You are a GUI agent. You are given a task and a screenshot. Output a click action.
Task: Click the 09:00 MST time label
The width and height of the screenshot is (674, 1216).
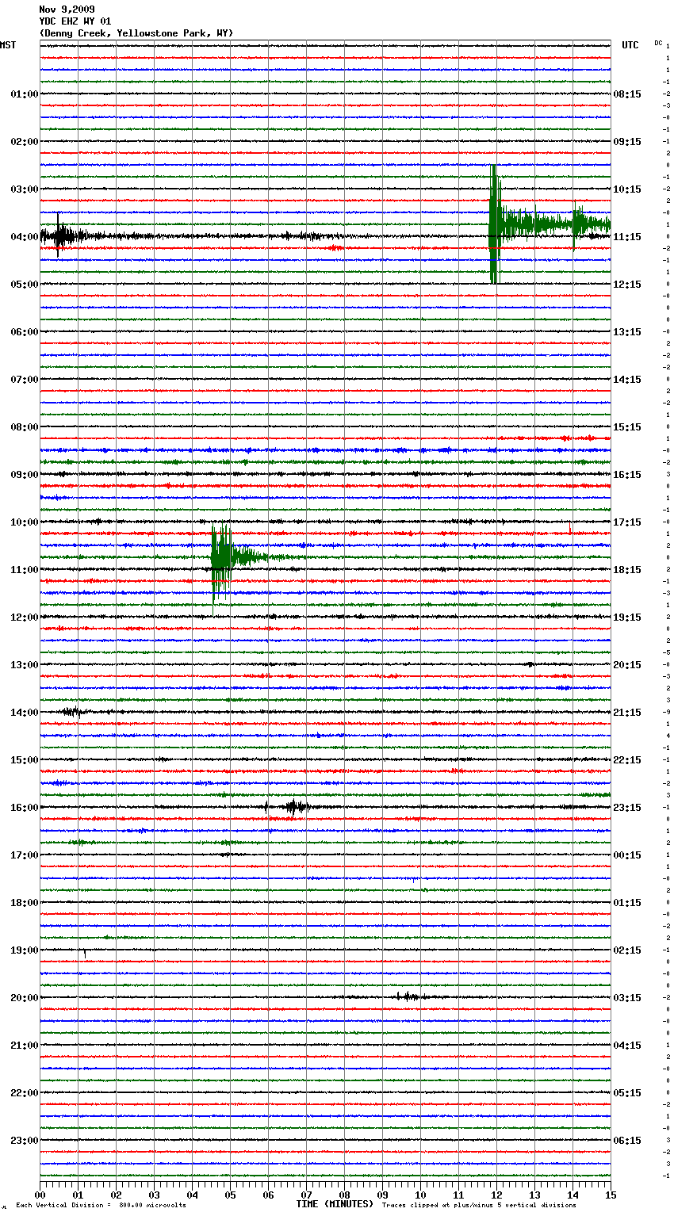(x=25, y=475)
